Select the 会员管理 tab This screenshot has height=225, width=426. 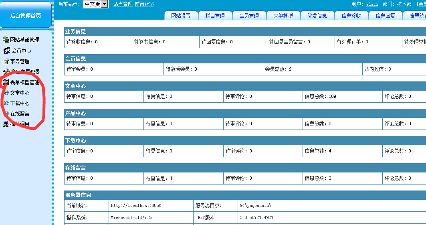click(x=249, y=16)
